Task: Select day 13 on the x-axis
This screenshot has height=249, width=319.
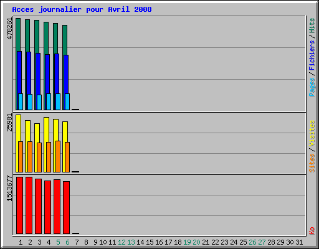Action: pyautogui.click(x=131, y=242)
